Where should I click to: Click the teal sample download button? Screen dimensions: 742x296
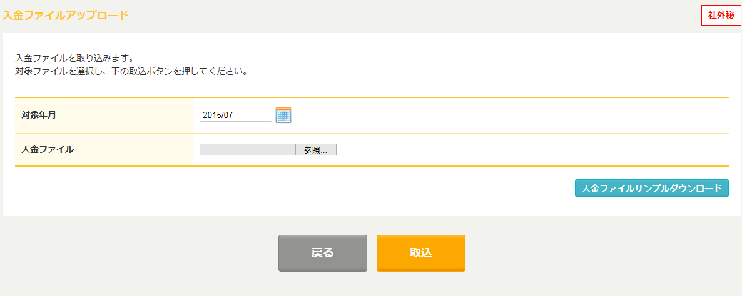[x=652, y=189]
